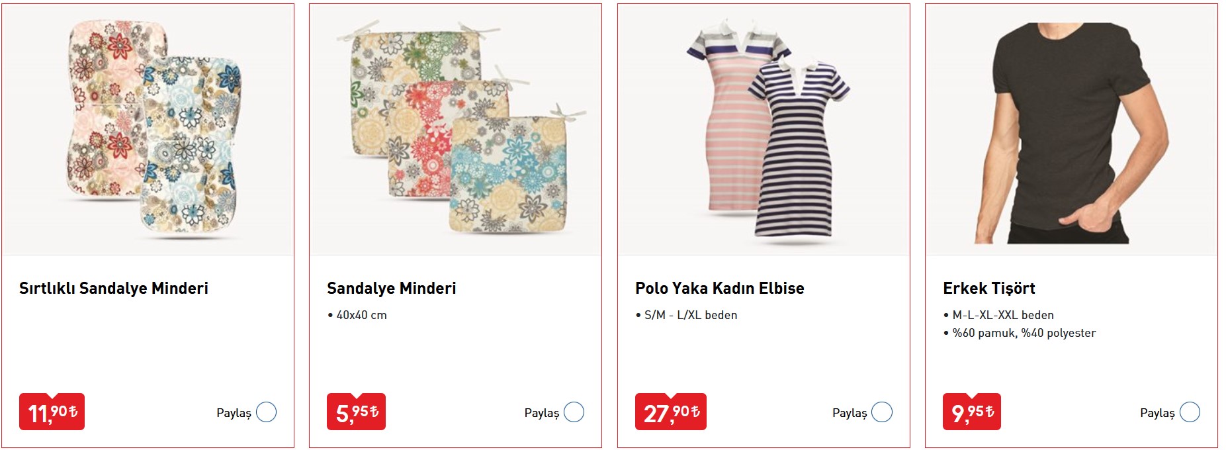Click the share circle for Sandalye Minderi 40x40

tap(574, 412)
